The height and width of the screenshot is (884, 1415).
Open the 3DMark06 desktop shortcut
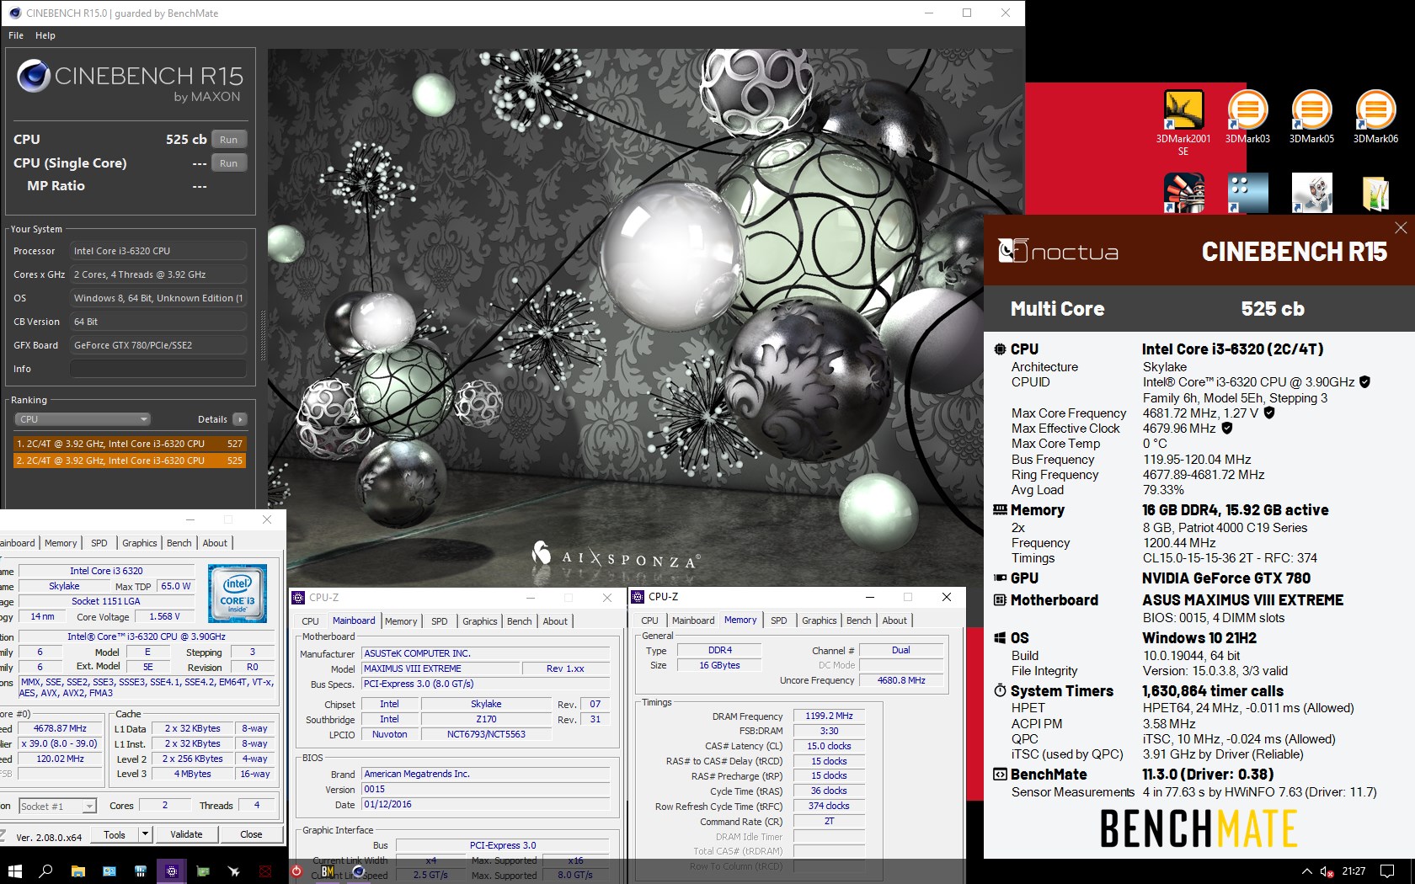coord(1375,117)
